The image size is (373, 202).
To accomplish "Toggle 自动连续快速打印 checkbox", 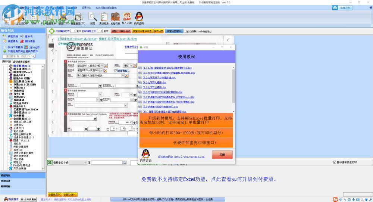I will tap(335, 162).
